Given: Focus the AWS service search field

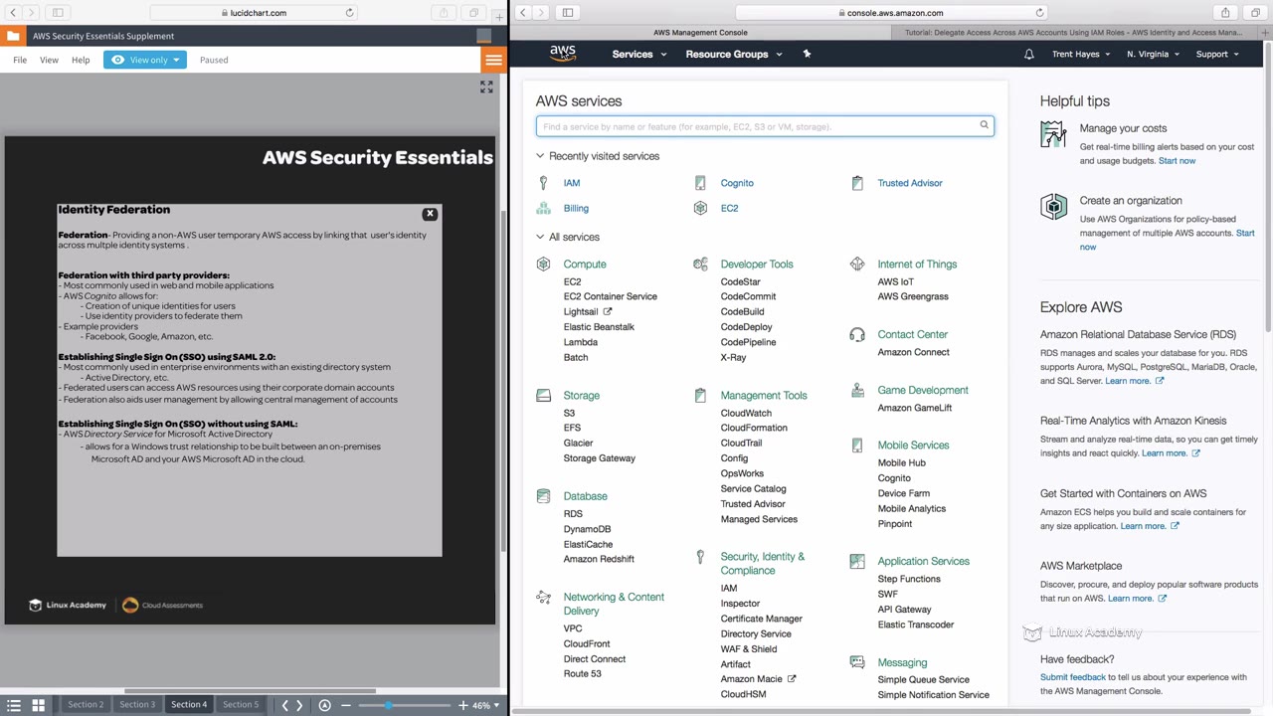Looking at the screenshot, I should point(765,126).
